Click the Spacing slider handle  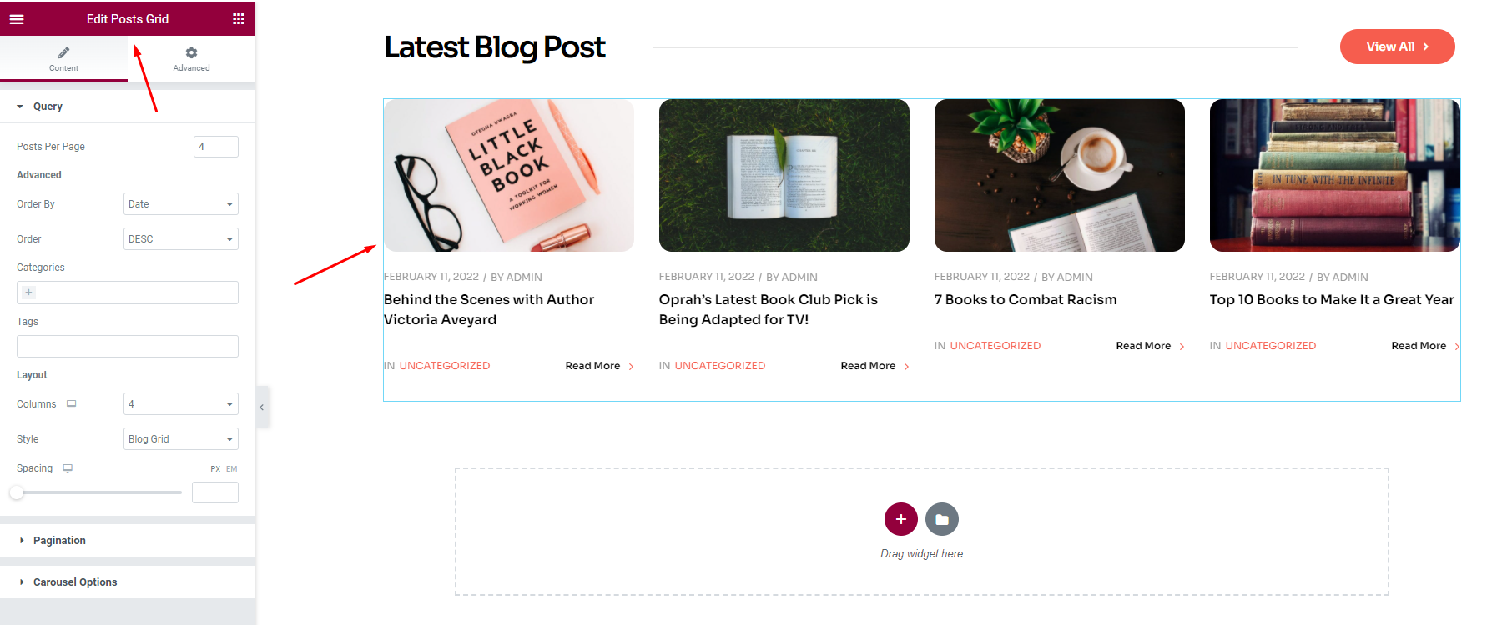pyautogui.click(x=17, y=492)
